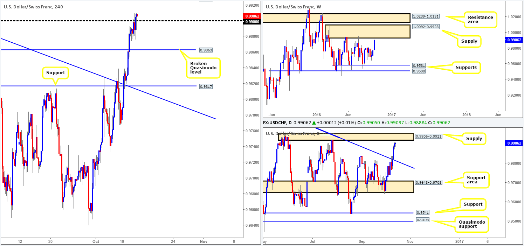Screen dimensions: 524x246
Task: Click '2018' on the weekly chart time axis
Action: 466,114
